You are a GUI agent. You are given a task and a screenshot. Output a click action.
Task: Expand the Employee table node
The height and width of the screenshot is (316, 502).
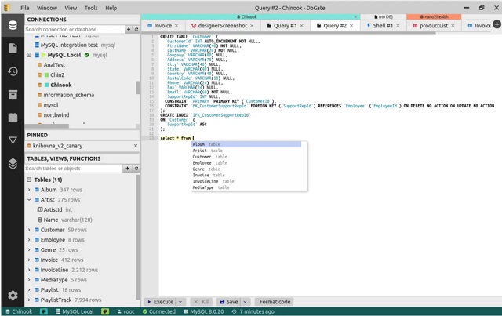tap(29, 239)
